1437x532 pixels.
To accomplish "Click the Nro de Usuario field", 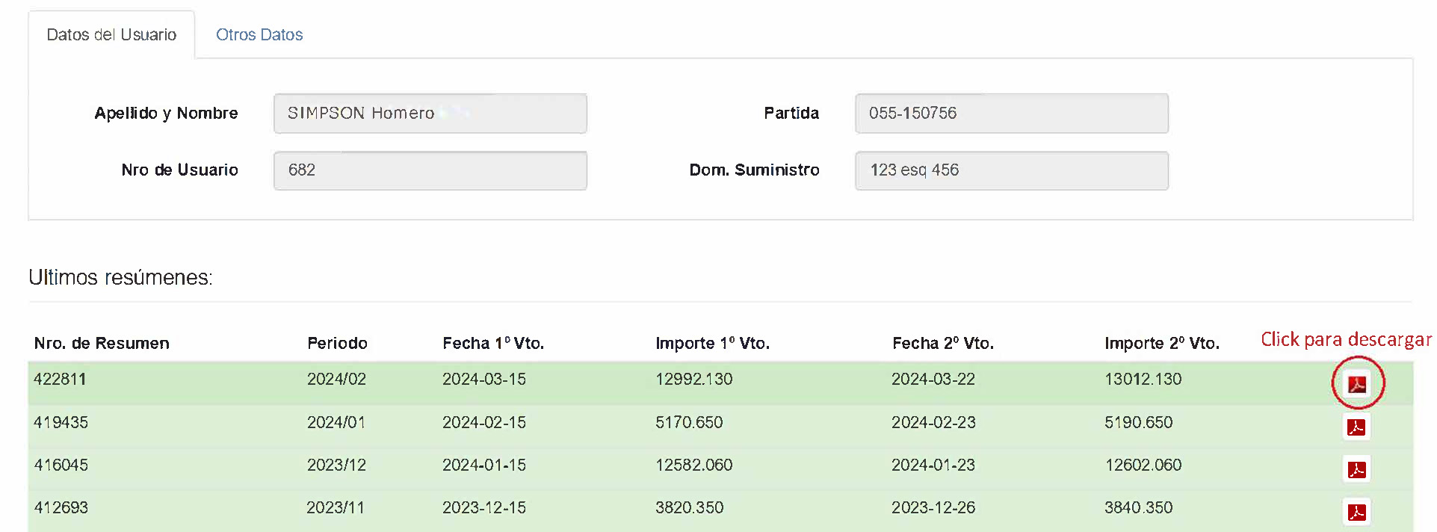I will coord(430,170).
